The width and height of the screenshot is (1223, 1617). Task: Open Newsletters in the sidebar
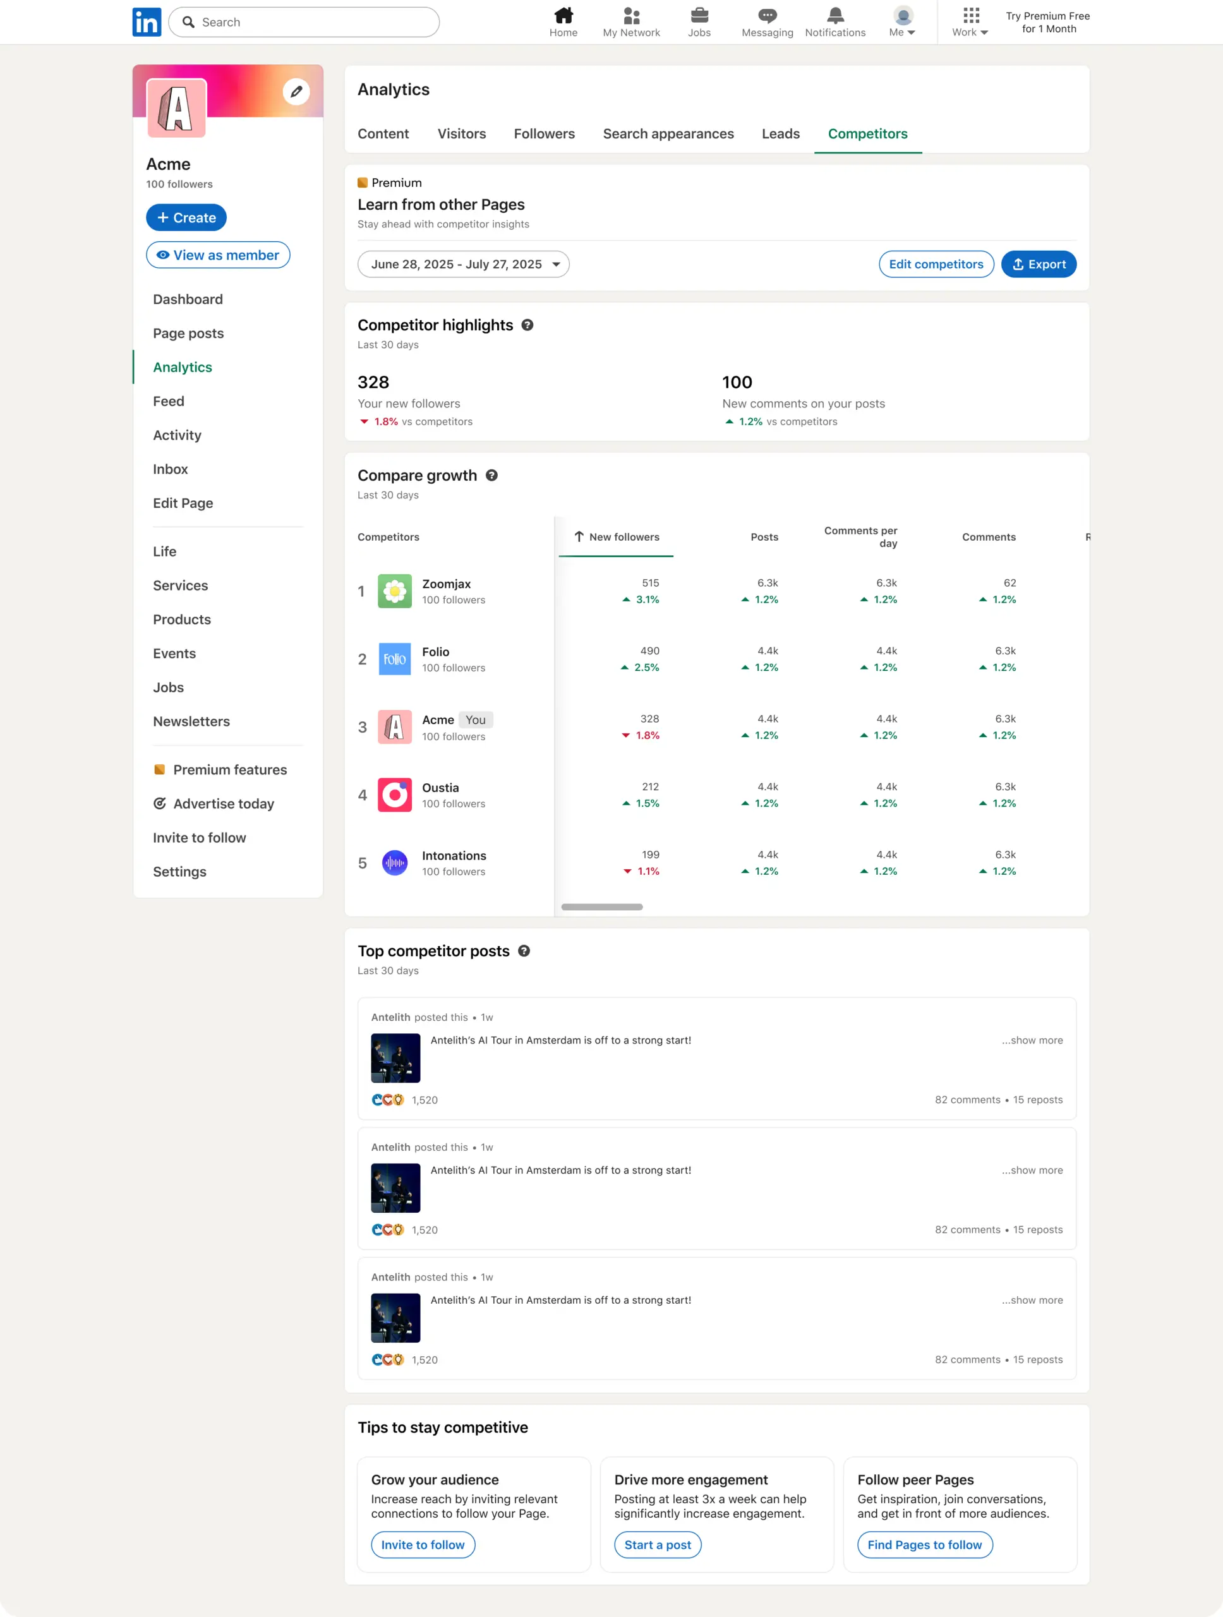191,721
